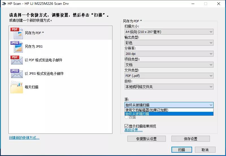Expand the 输出类型 彩色 dropdown
The width and height of the screenshot is (226, 156).
(x=169, y=43)
